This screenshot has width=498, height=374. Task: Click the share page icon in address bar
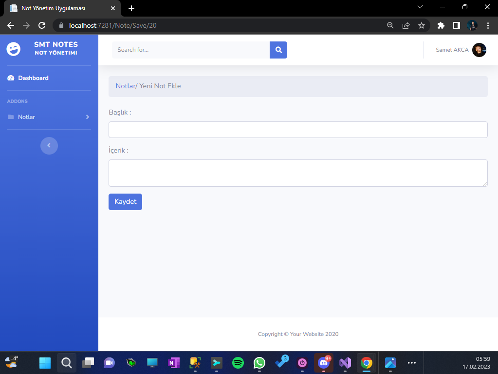[406, 25]
